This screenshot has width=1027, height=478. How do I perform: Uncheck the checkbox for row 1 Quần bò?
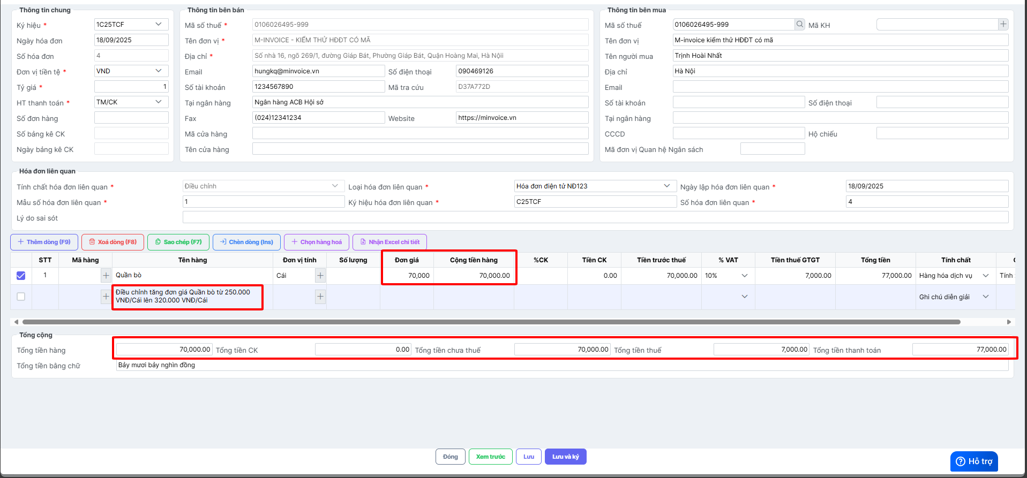click(21, 275)
